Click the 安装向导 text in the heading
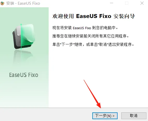The width and height of the screenshot is (148, 121). [124, 16]
